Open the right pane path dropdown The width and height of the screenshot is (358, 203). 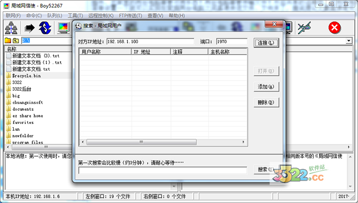tap(349, 41)
